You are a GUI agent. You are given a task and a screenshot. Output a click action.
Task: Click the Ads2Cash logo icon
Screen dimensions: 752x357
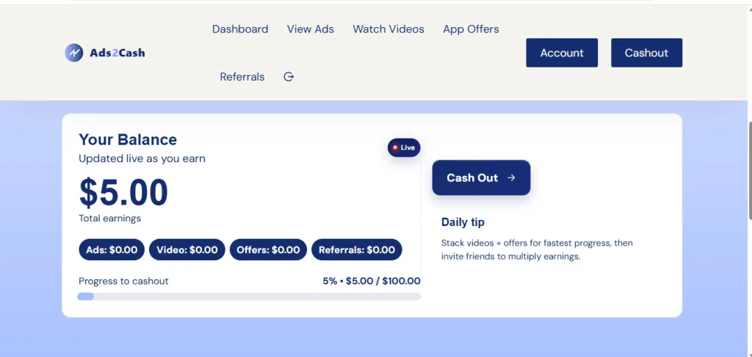coord(74,53)
